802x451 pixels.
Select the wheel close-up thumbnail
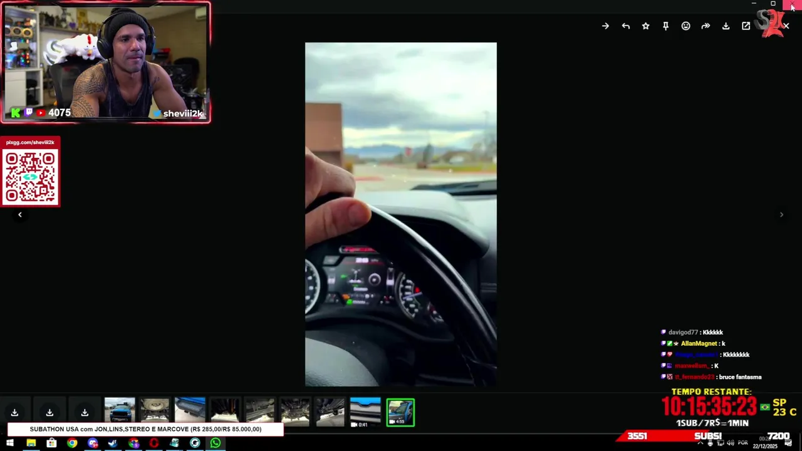click(155, 412)
